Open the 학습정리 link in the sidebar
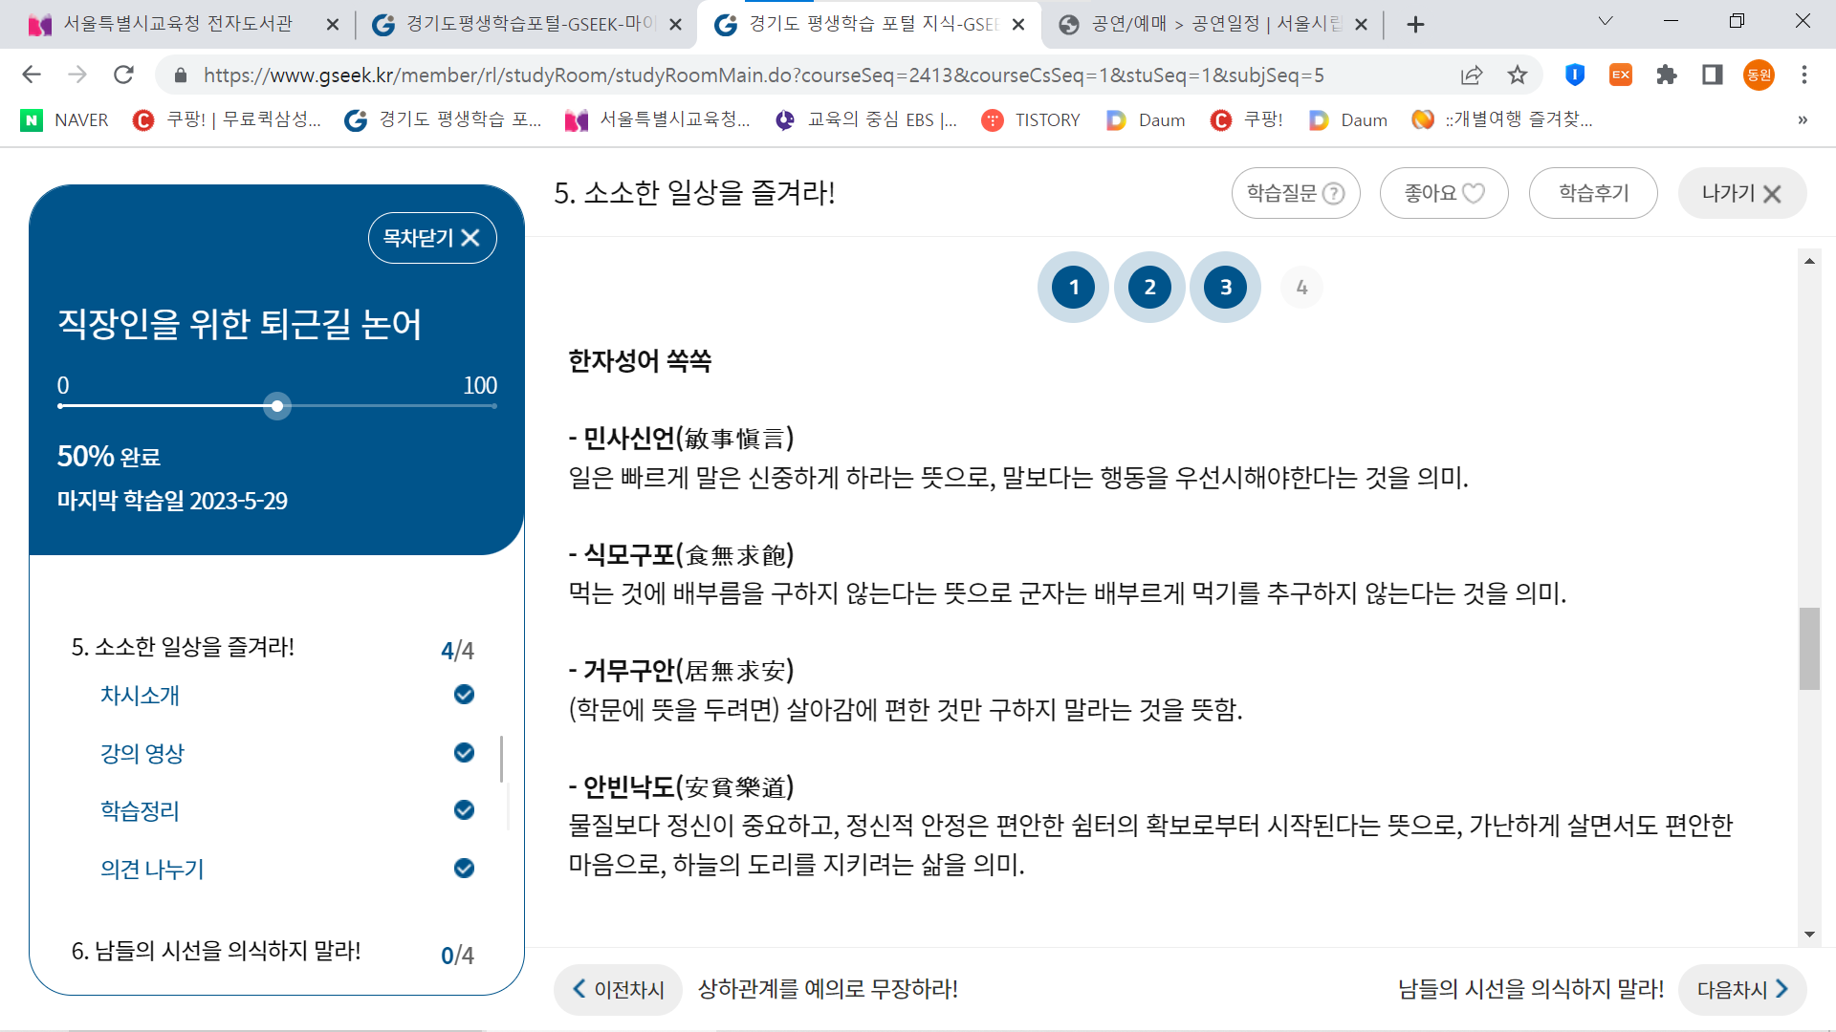The image size is (1836, 1032). (140, 811)
